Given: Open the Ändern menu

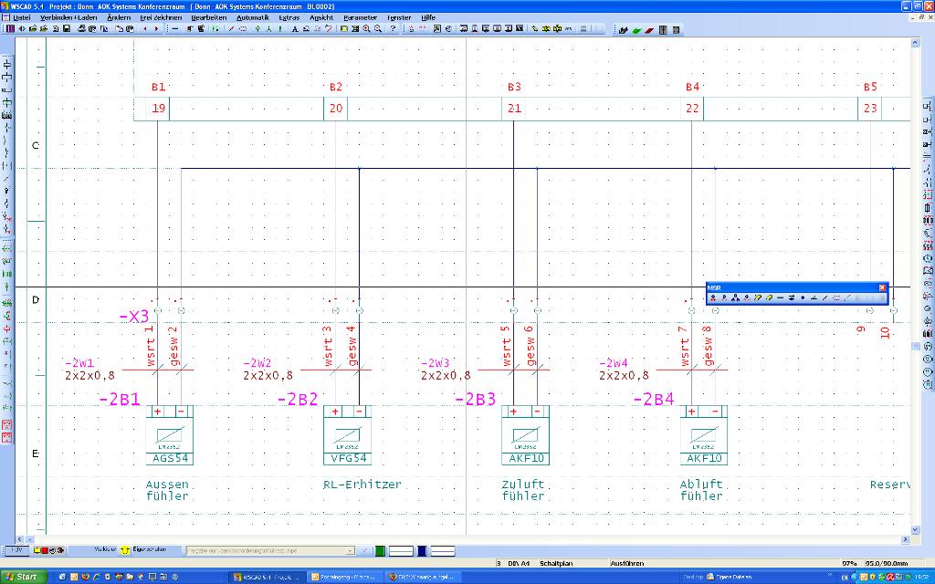Looking at the screenshot, I should (x=119, y=18).
